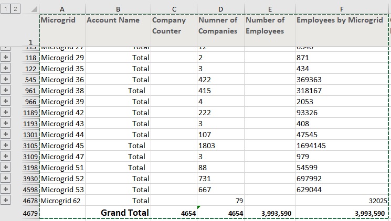391x221 pixels.
Task: Select Total cell in Microgrid 38 row
Action: pos(118,91)
